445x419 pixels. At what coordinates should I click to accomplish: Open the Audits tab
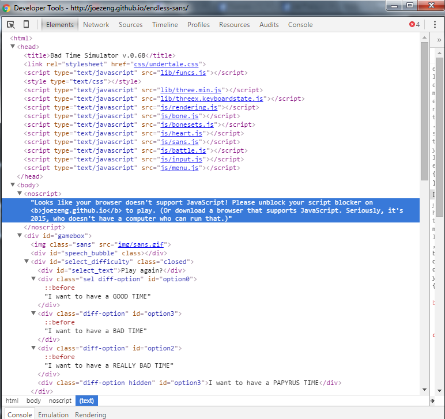[269, 25]
